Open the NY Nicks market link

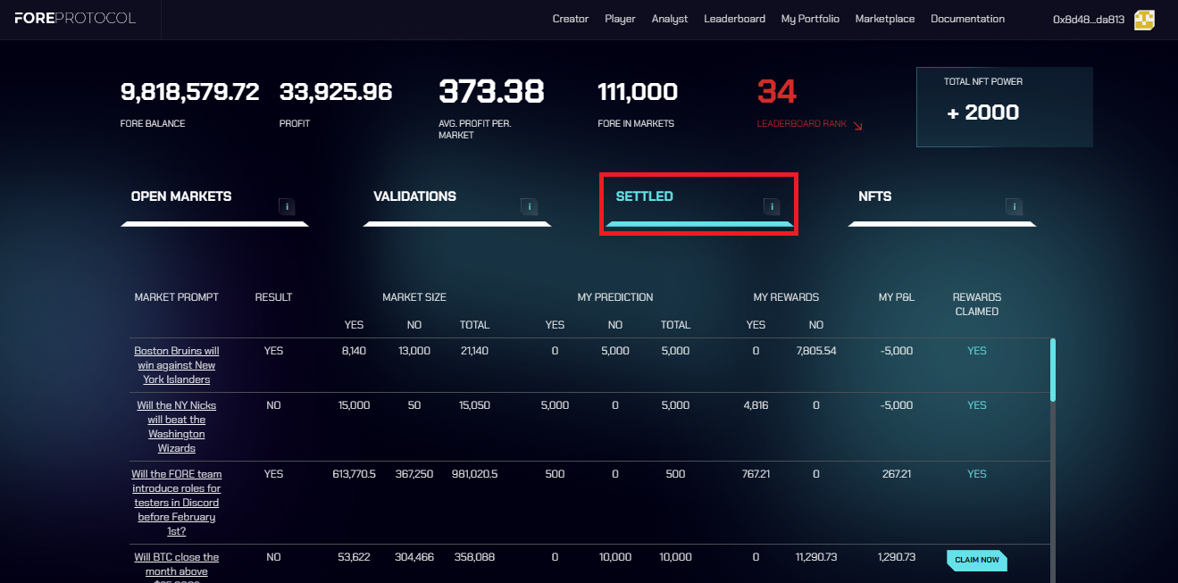coord(176,427)
